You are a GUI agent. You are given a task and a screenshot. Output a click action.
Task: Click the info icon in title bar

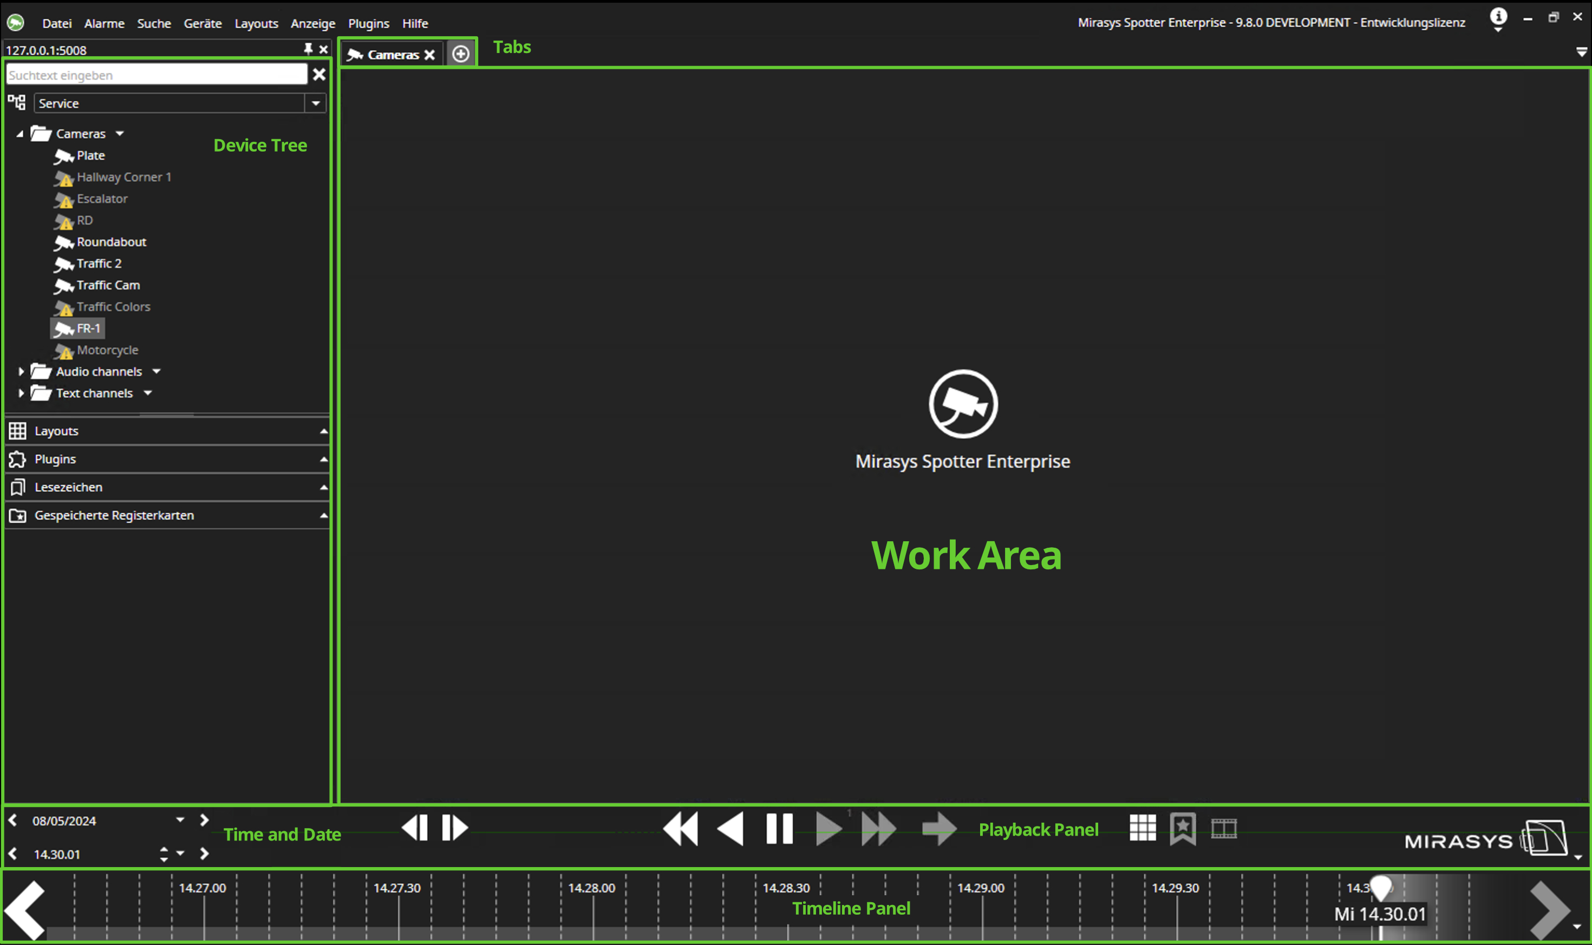tap(1498, 17)
